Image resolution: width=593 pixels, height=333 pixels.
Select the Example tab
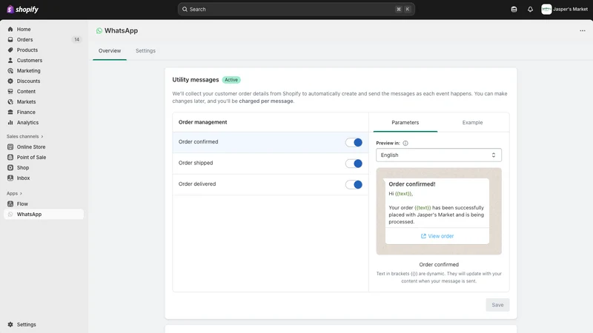click(472, 123)
